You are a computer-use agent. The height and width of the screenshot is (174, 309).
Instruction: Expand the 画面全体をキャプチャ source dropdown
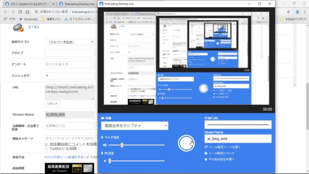tap(135, 126)
